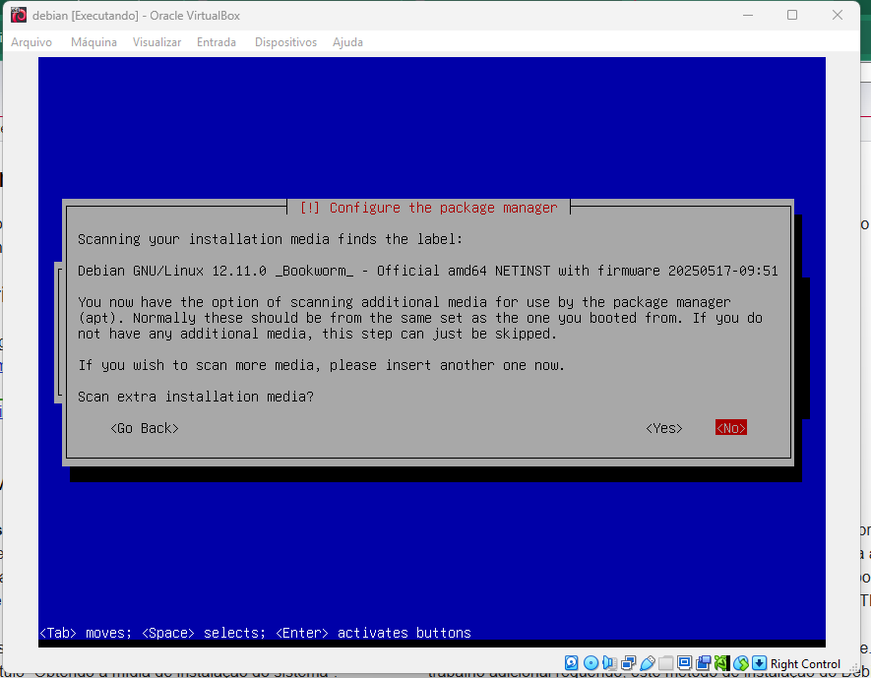The width and height of the screenshot is (871, 678).
Task: Close the VirtualBox window
Action: 838,15
